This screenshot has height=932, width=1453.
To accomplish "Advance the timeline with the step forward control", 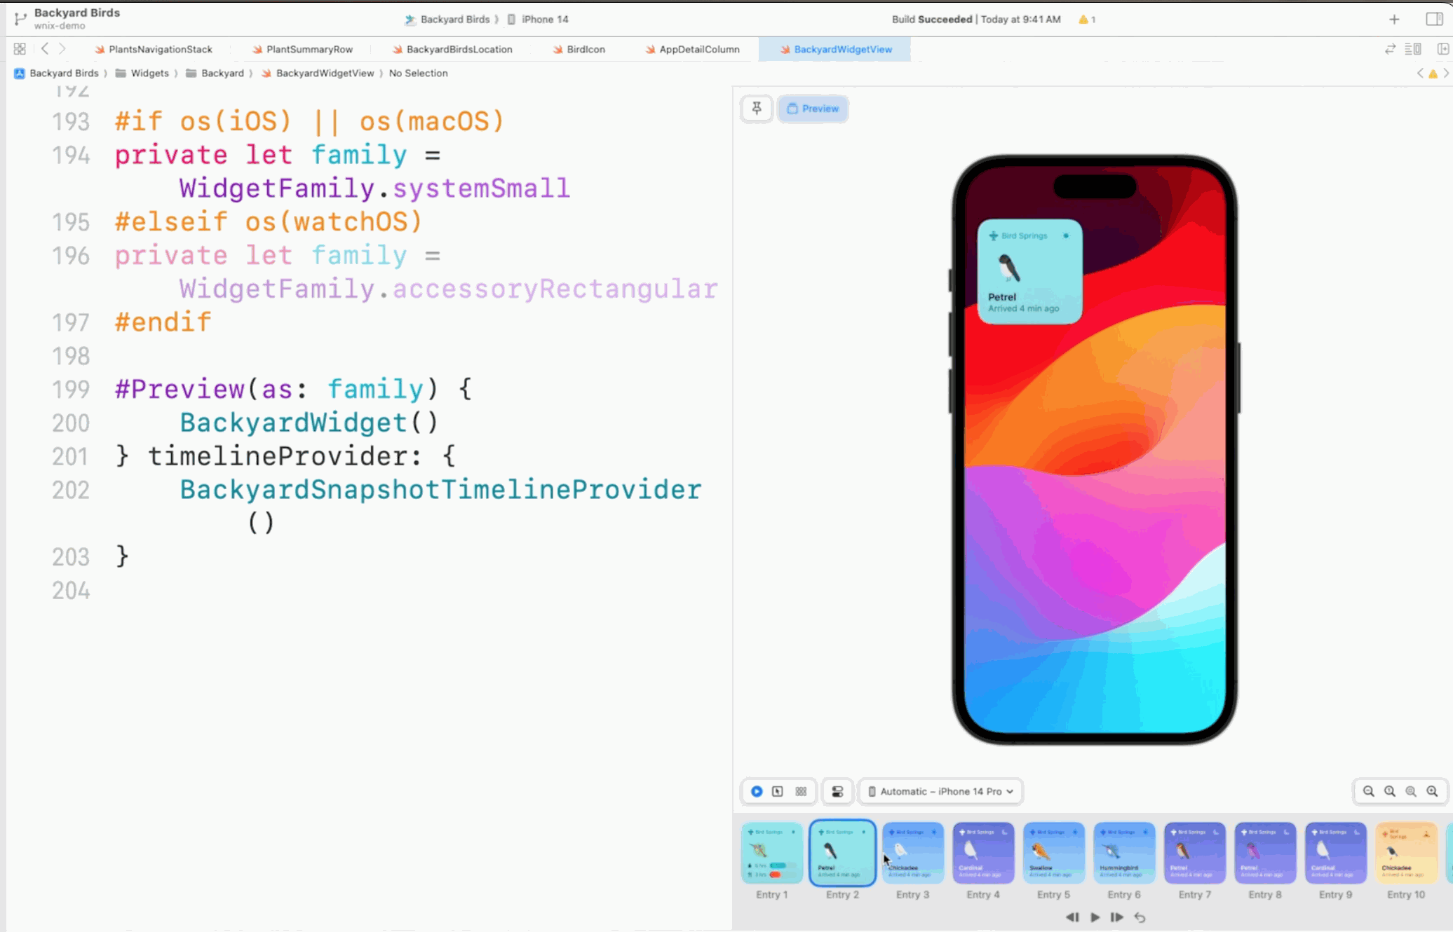I will click(1116, 917).
